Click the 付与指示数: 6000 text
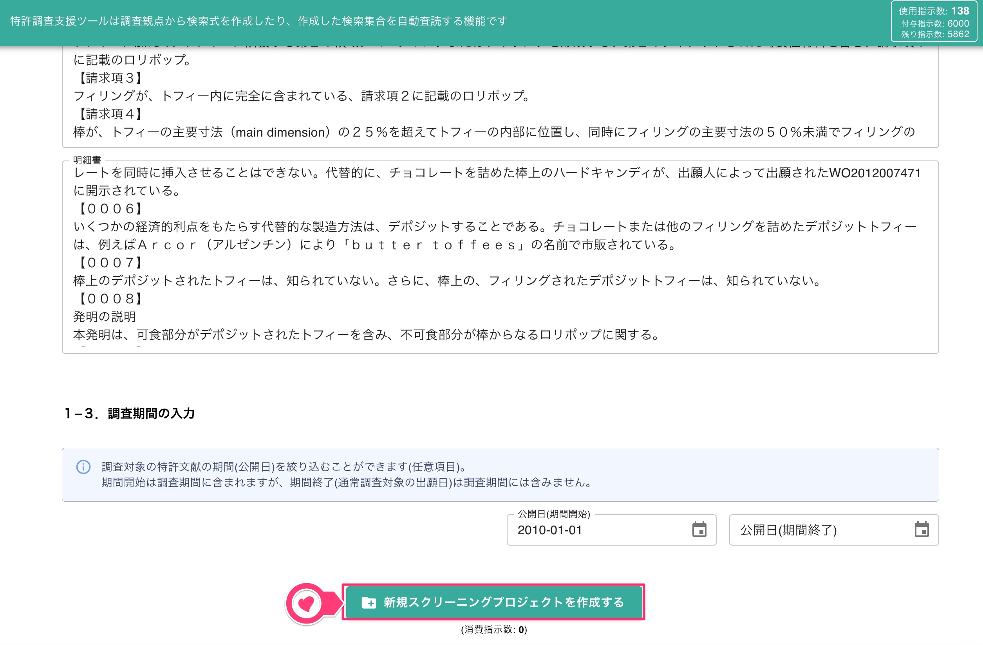The image size is (983, 645). (935, 23)
